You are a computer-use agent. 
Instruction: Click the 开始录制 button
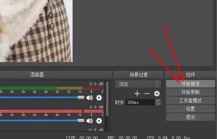click(x=191, y=92)
